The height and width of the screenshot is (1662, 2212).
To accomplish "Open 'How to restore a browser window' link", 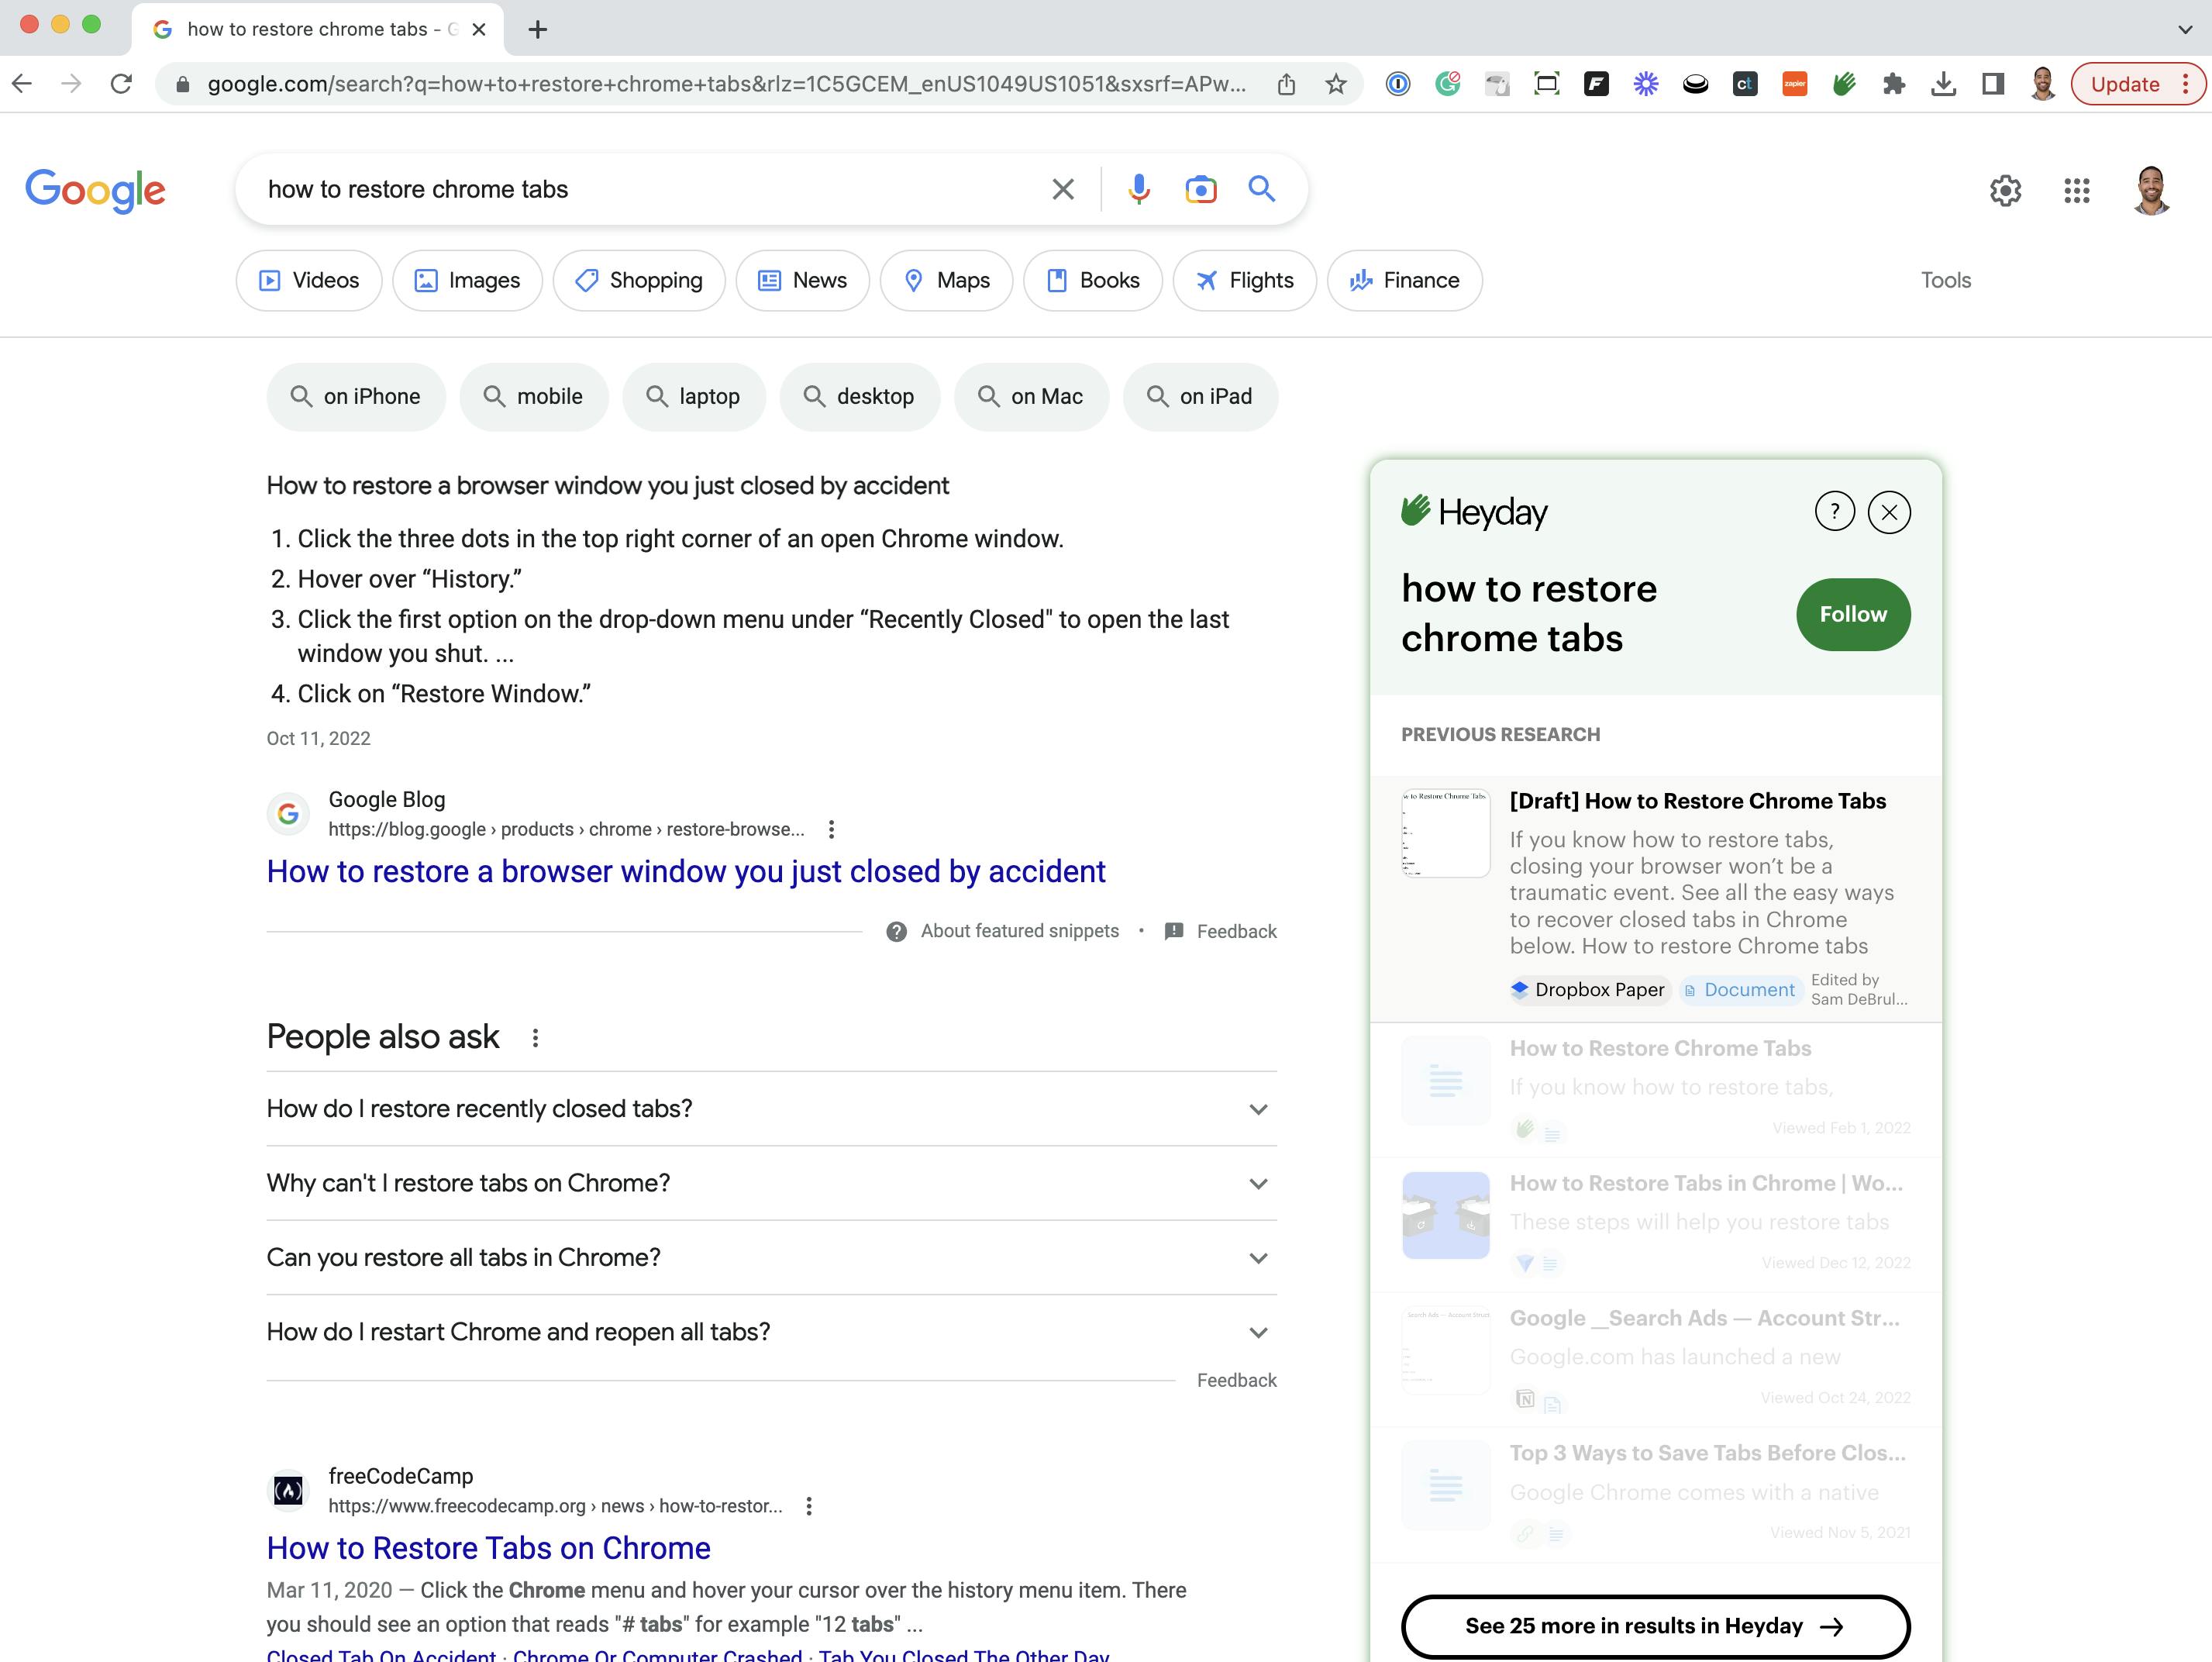I will (x=686, y=872).
